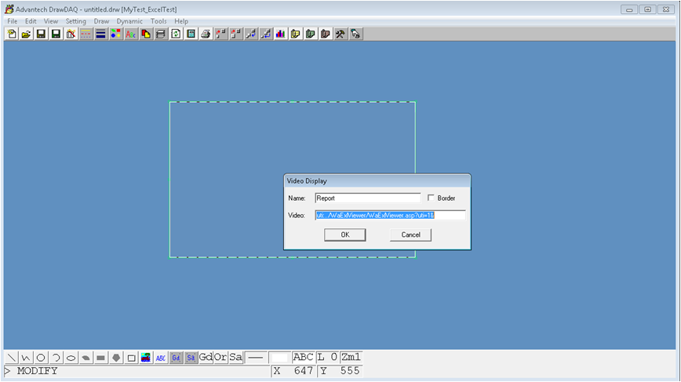This screenshot has width=681, height=382.
Task: Toggle the highlighted Gd grid button
Action: 177,358
